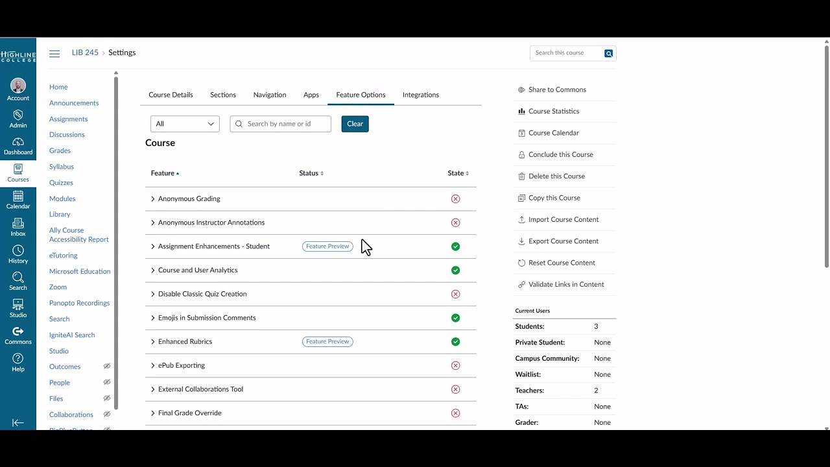Toggle Anonymous Instructor Annotations state
830x467 pixels.
tap(455, 222)
